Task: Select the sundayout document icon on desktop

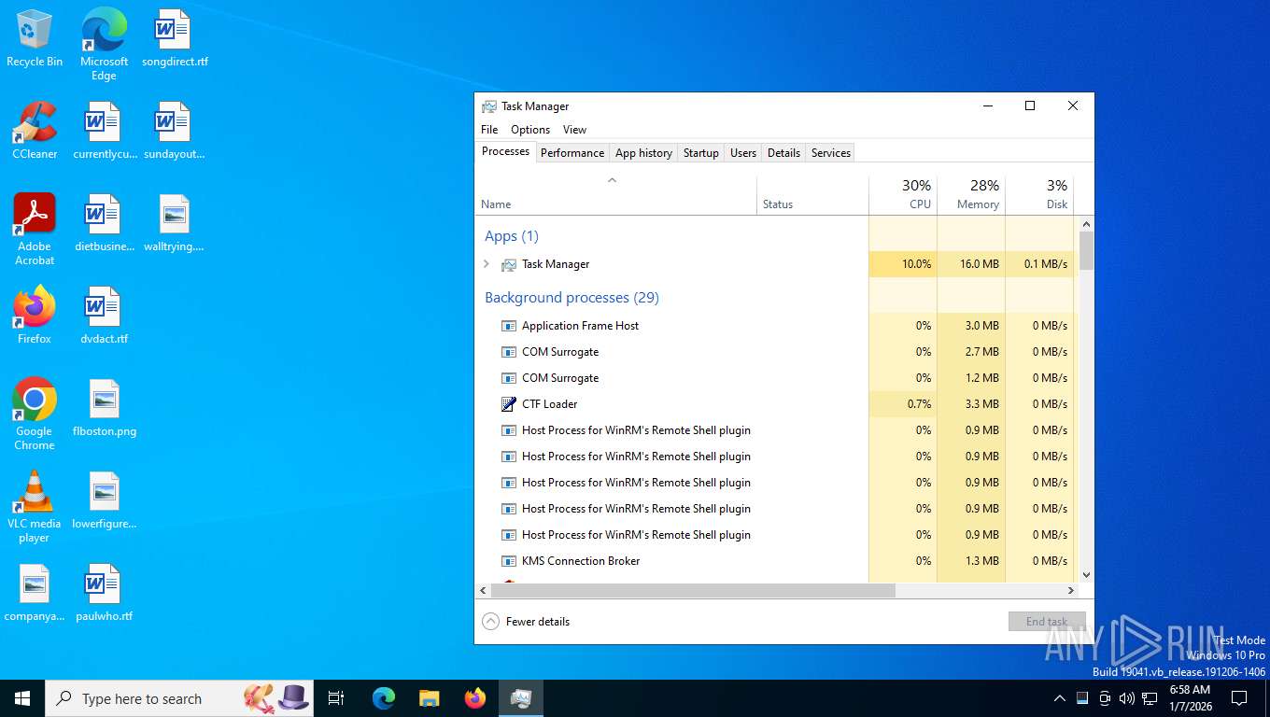Action: coord(175,131)
